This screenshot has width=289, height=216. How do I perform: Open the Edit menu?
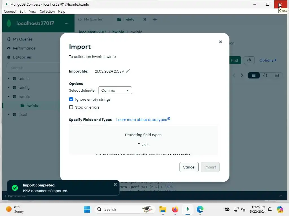point(23,11)
